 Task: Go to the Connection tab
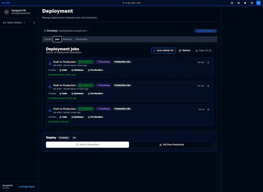point(81,39)
